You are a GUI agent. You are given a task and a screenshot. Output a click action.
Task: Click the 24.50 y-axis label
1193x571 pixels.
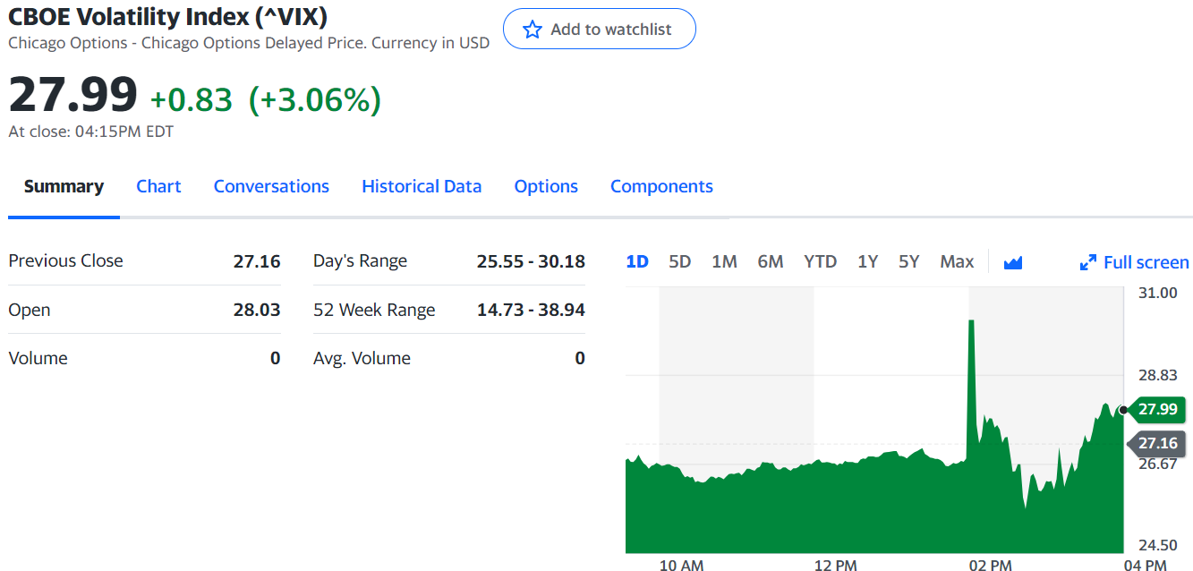(1157, 544)
